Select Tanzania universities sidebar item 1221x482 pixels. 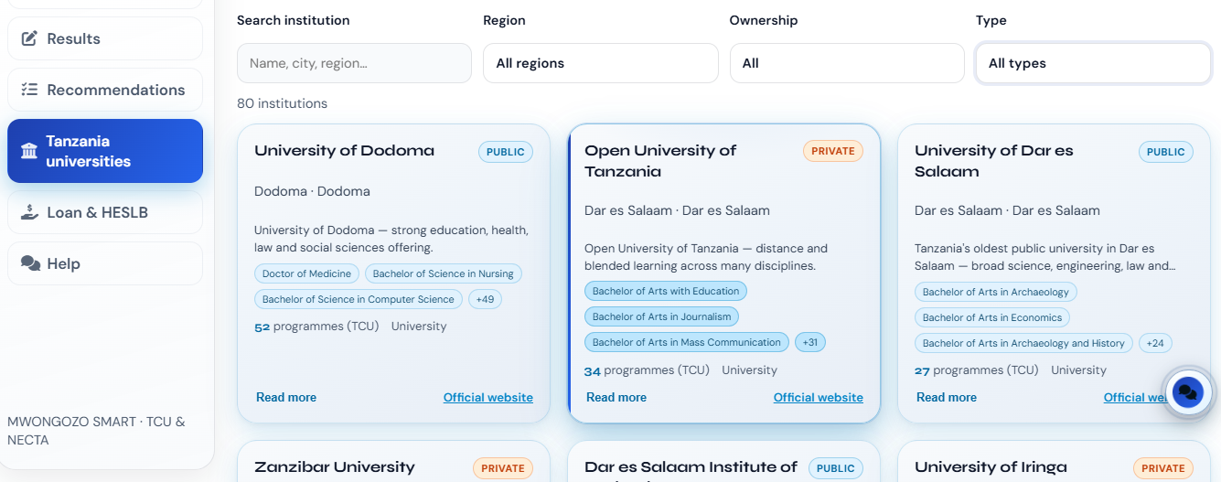105,151
